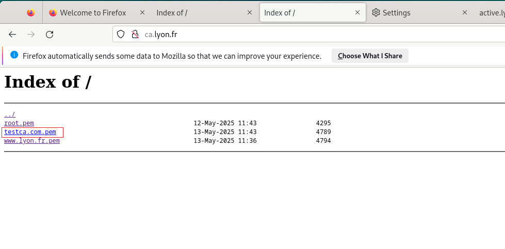Open the tracking protection shield icon
The image size is (505, 249).
pos(121,34)
